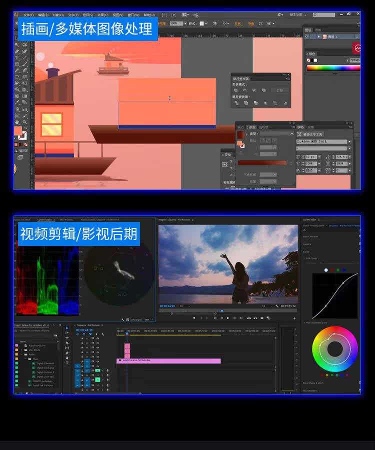Select the Selection tool in Premiere tools panel
The height and width of the screenshot is (450, 375).
click(67, 328)
